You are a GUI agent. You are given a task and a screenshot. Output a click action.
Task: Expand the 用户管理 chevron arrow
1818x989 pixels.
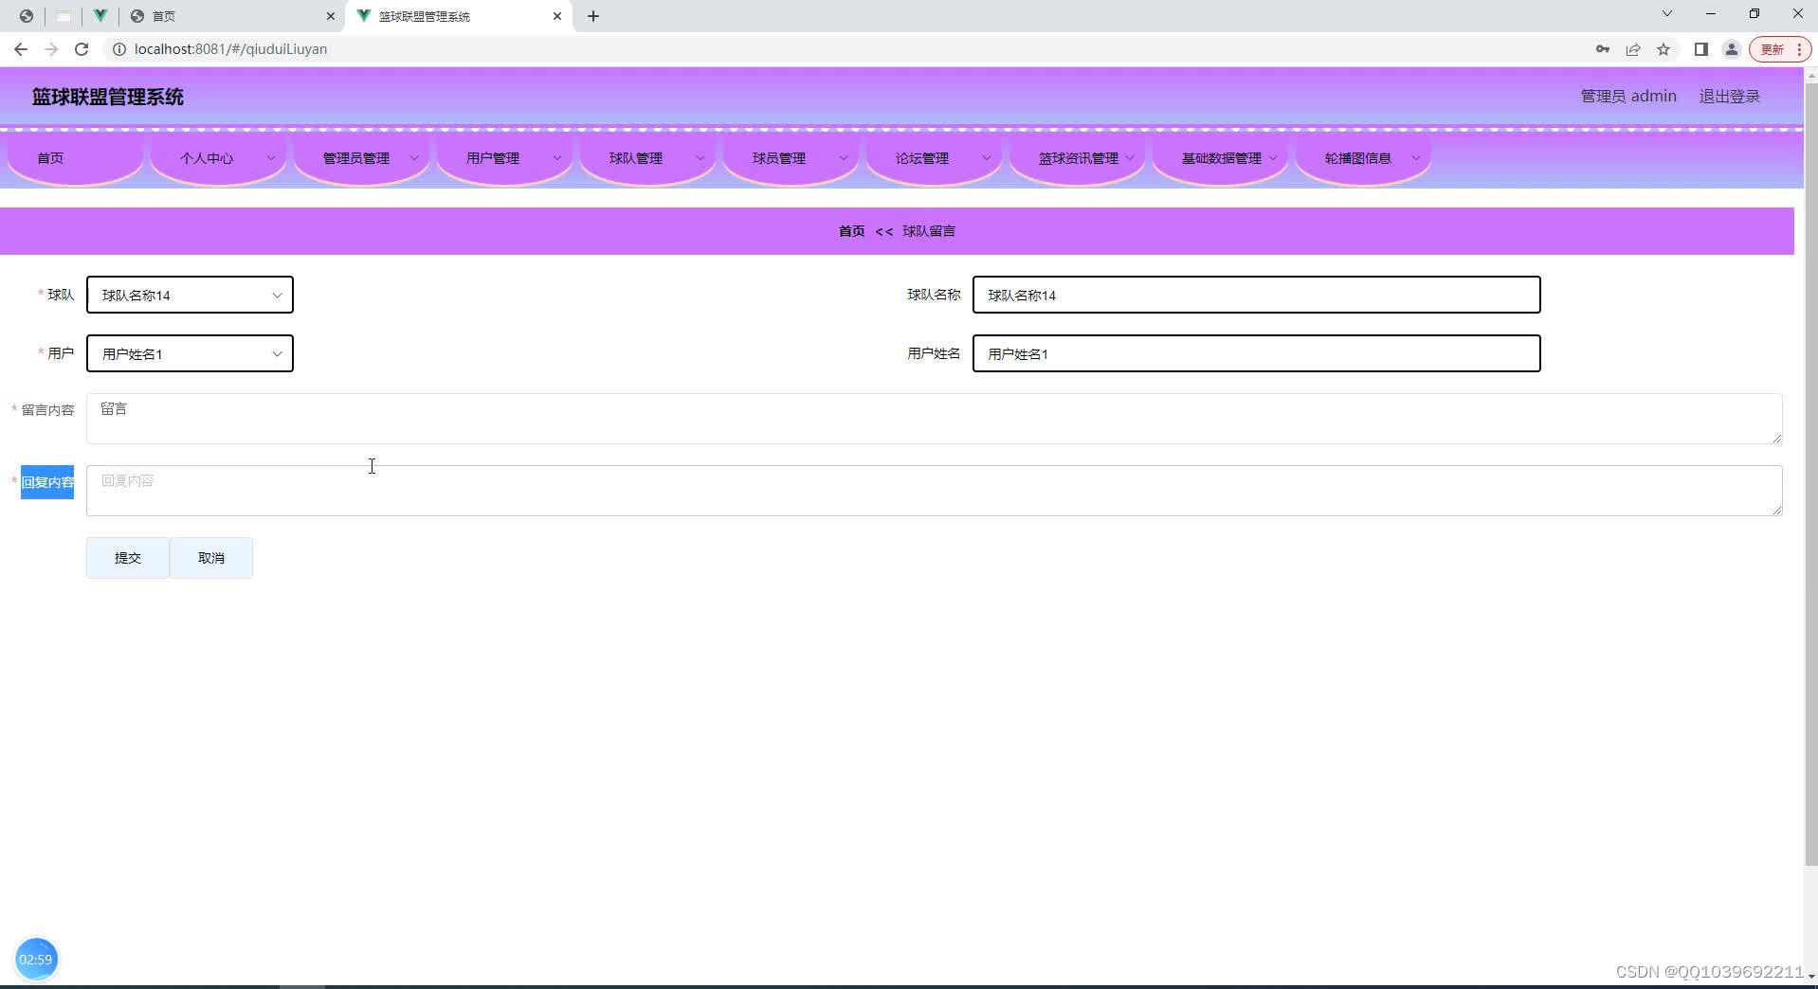point(557,158)
